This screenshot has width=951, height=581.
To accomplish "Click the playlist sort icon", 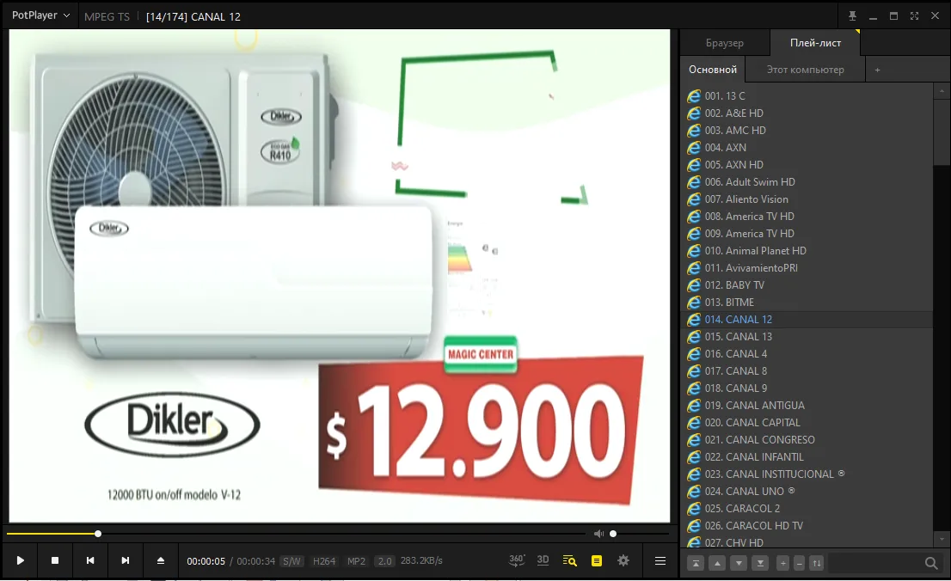I will (x=817, y=564).
